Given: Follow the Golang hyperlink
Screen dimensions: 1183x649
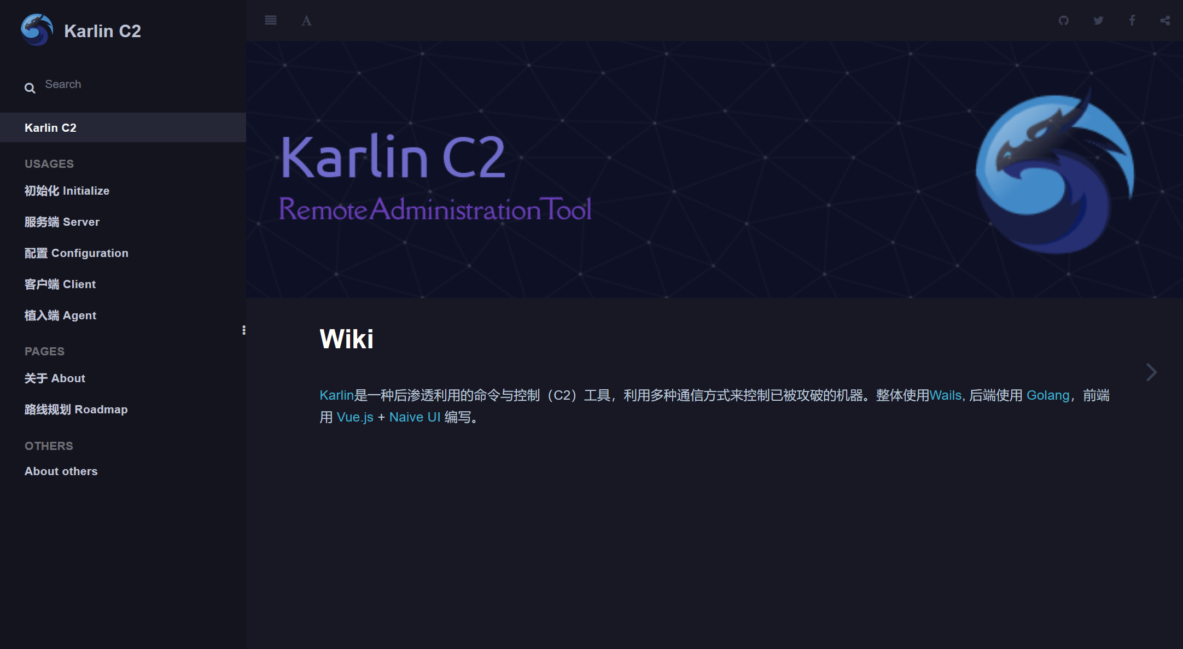Looking at the screenshot, I should pos(1047,395).
